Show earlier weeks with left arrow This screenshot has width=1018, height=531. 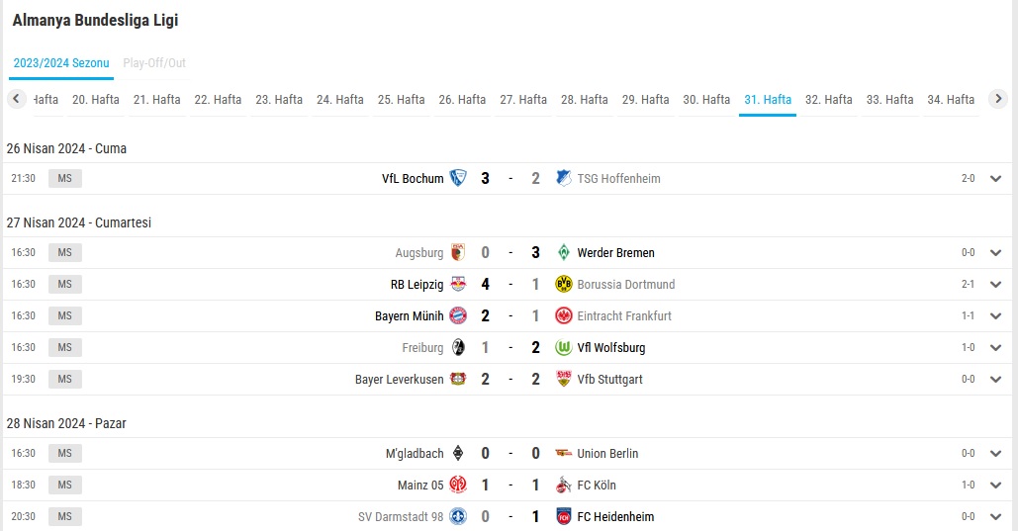(16, 99)
